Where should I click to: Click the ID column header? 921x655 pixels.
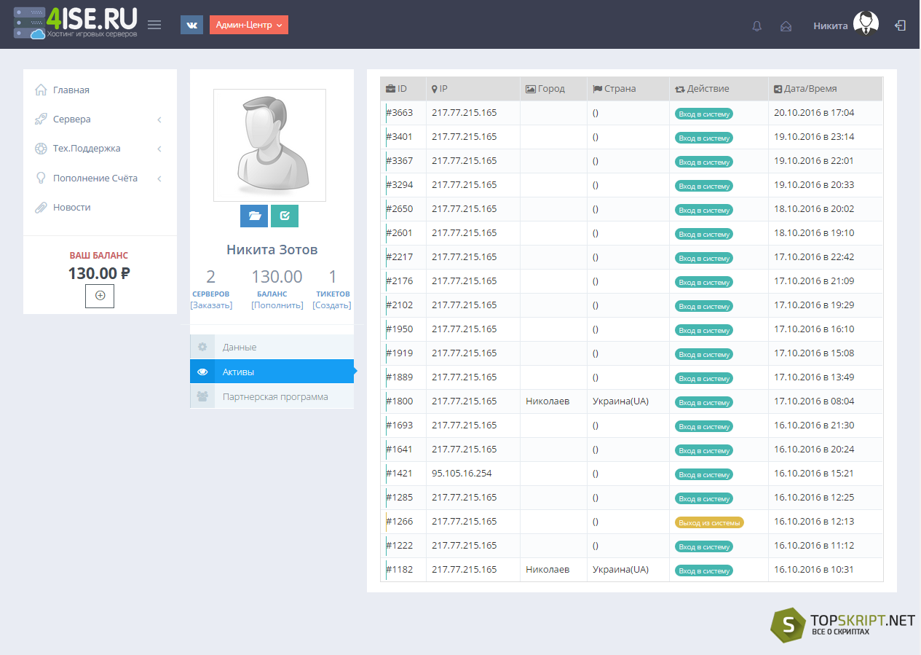click(x=403, y=89)
